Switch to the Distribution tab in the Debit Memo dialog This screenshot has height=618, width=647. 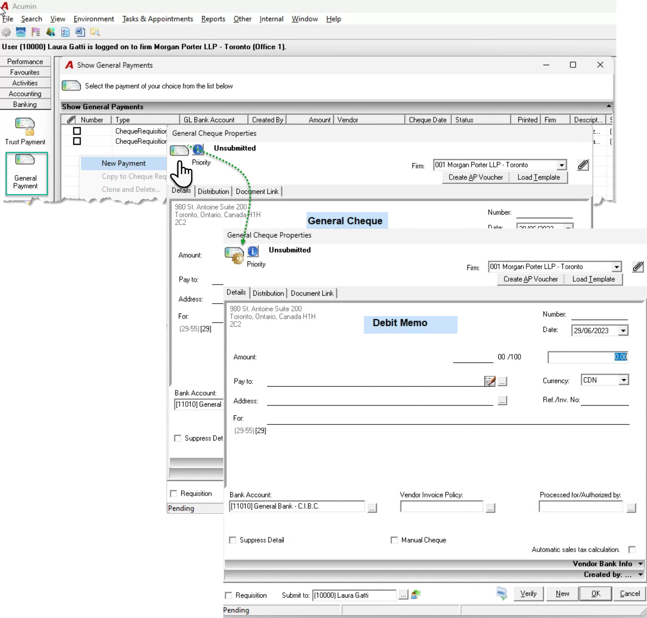(268, 293)
